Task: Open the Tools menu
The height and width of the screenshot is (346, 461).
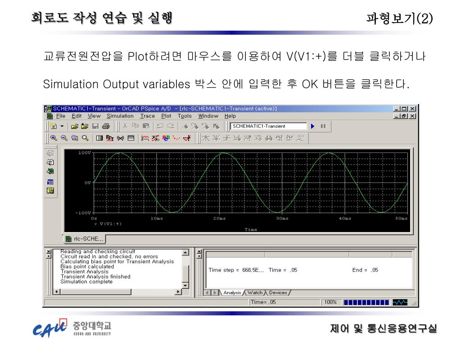Action: (185, 116)
